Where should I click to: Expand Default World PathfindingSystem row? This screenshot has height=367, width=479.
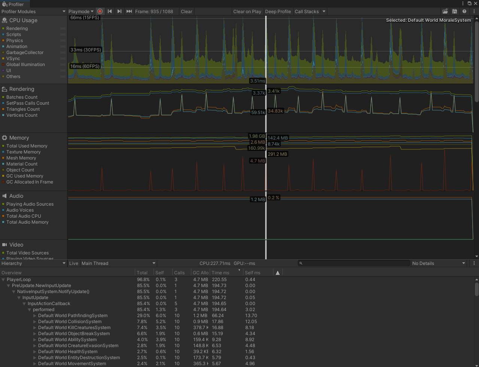click(35, 316)
